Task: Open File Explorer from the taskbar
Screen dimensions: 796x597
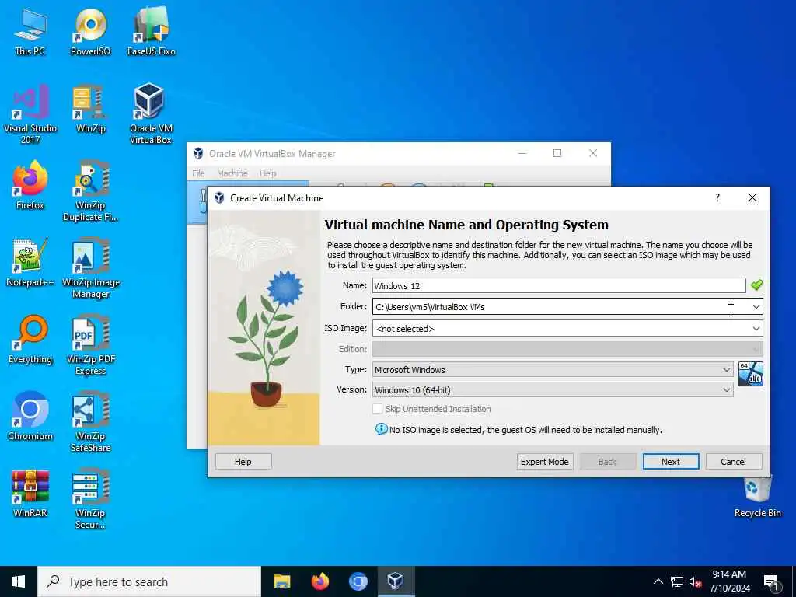Action: pyautogui.click(x=281, y=581)
